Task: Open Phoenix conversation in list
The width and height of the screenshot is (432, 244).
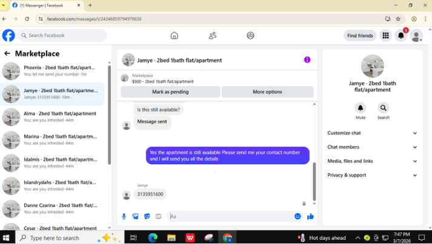Action: 52,71
